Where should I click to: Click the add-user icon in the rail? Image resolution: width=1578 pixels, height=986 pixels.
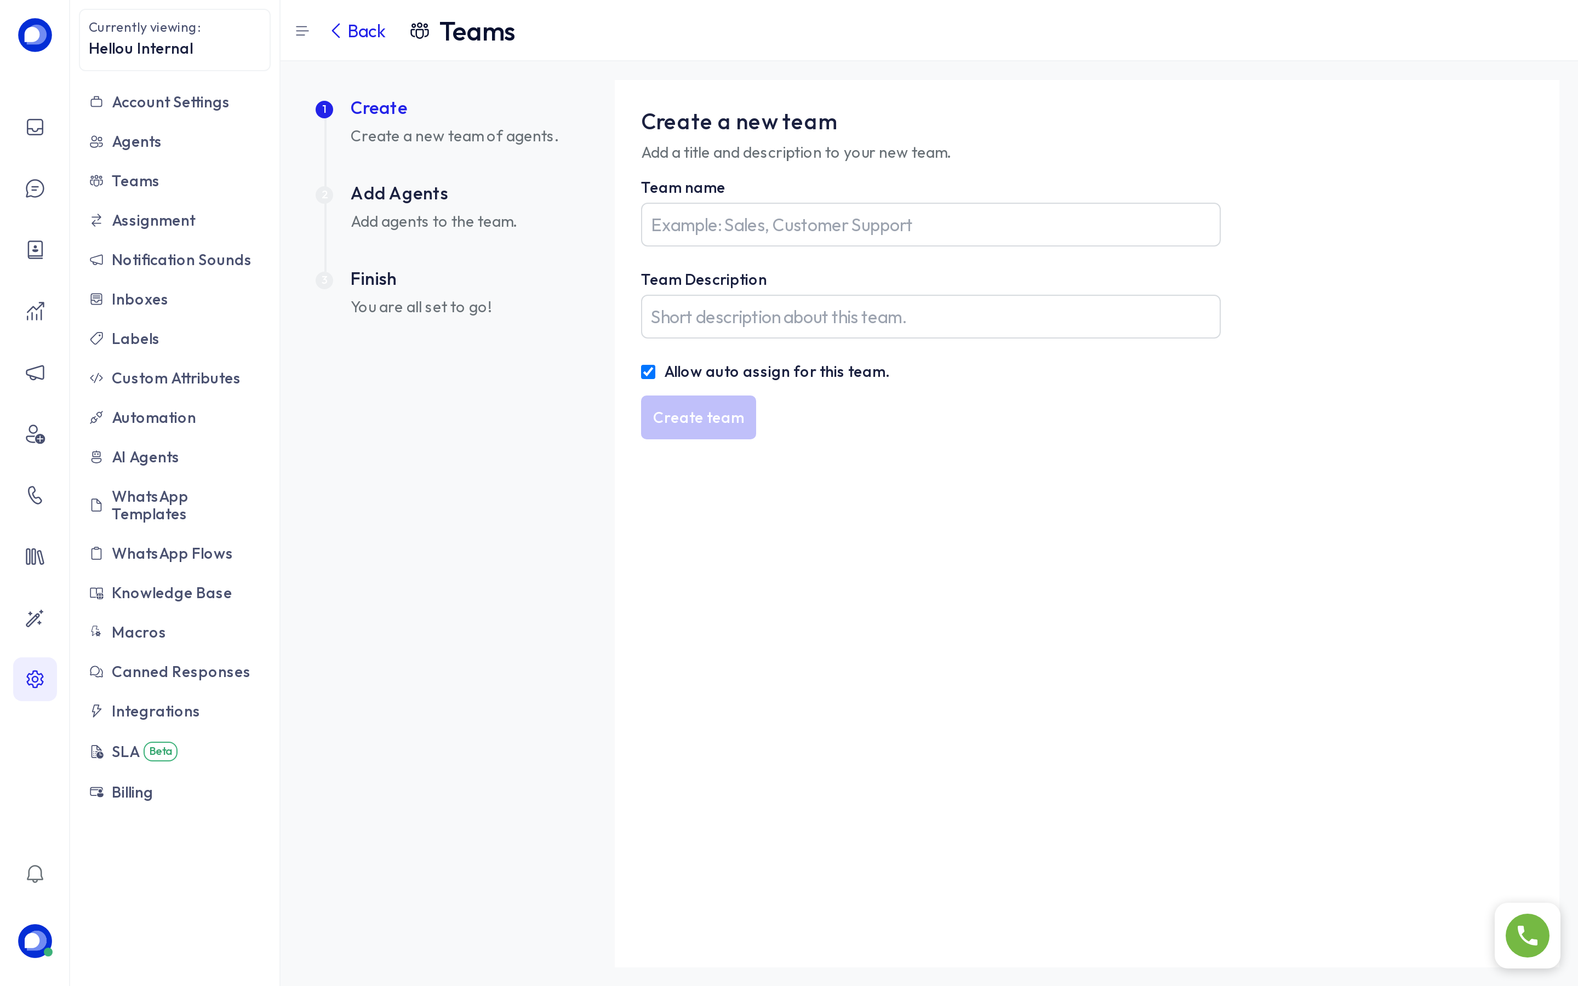pyautogui.click(x=35, y=434)
